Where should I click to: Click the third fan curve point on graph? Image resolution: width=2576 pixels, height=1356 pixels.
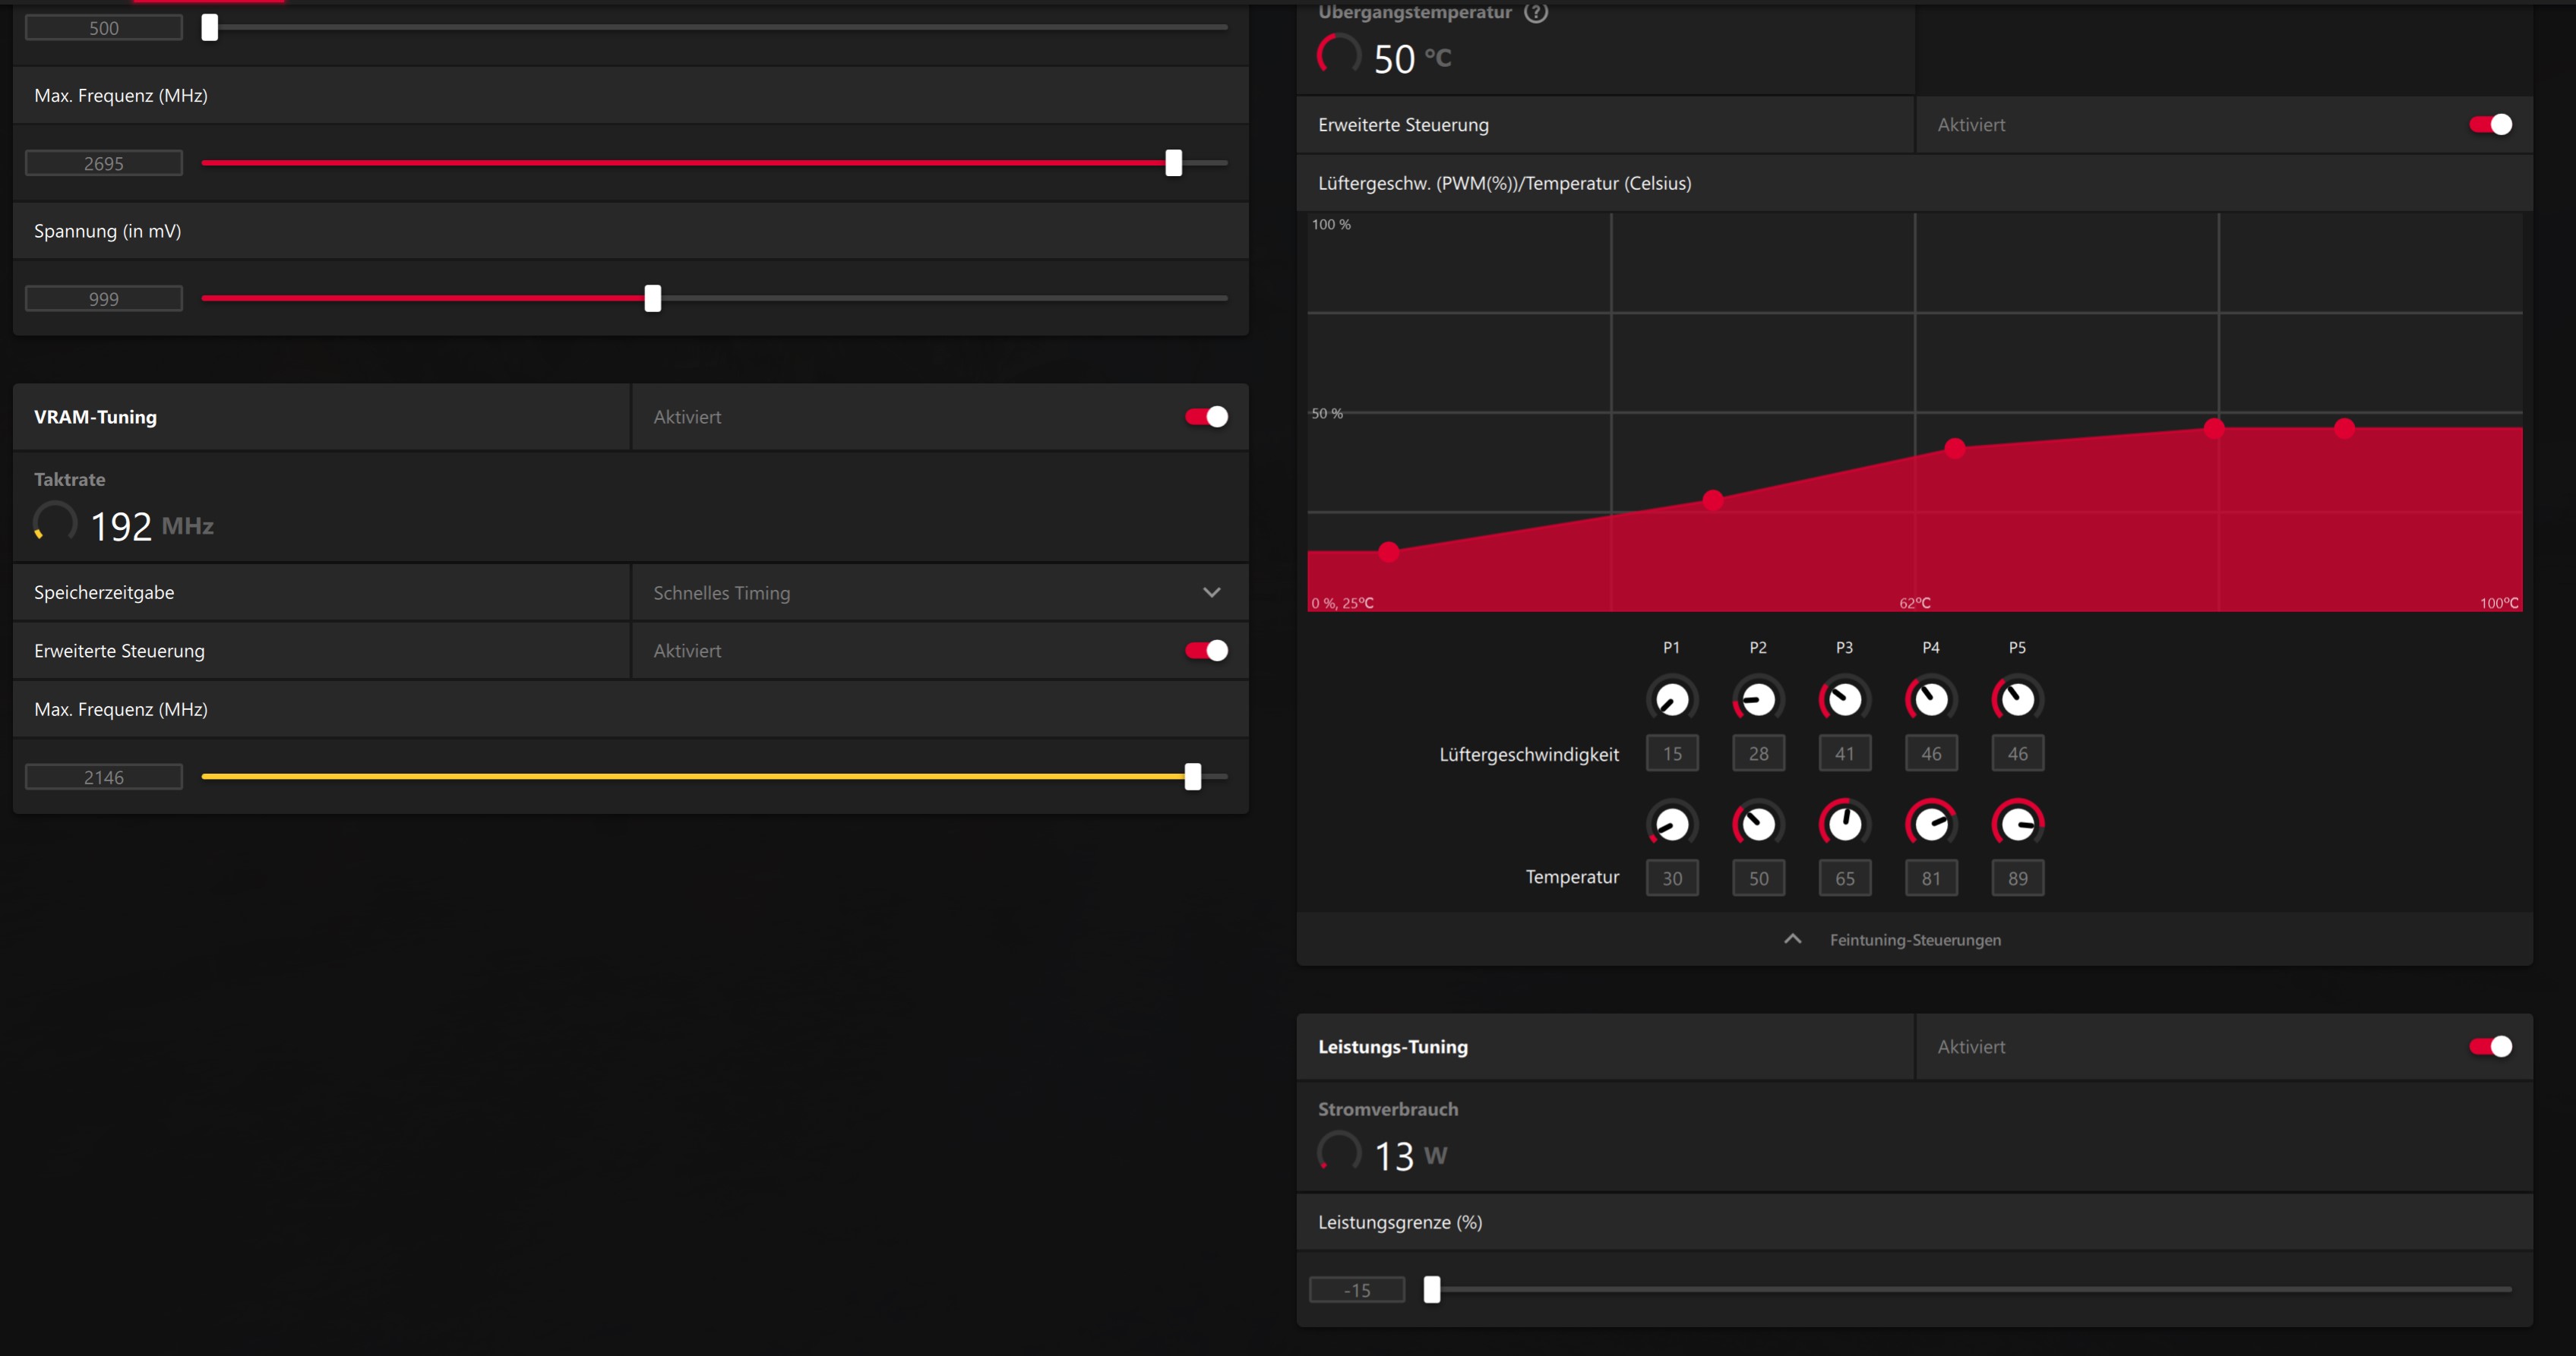coord(1955,449)
